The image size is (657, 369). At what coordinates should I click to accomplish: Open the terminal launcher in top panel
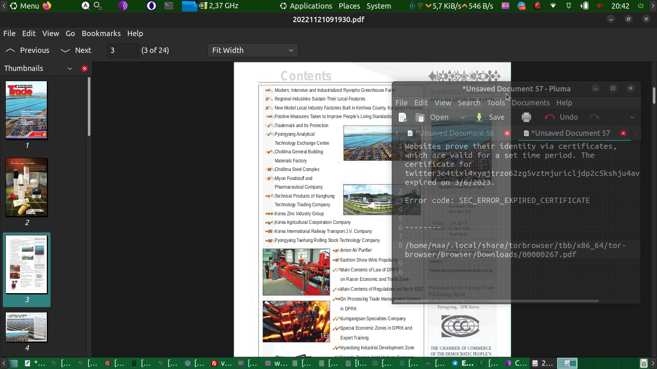coord(169,6)
